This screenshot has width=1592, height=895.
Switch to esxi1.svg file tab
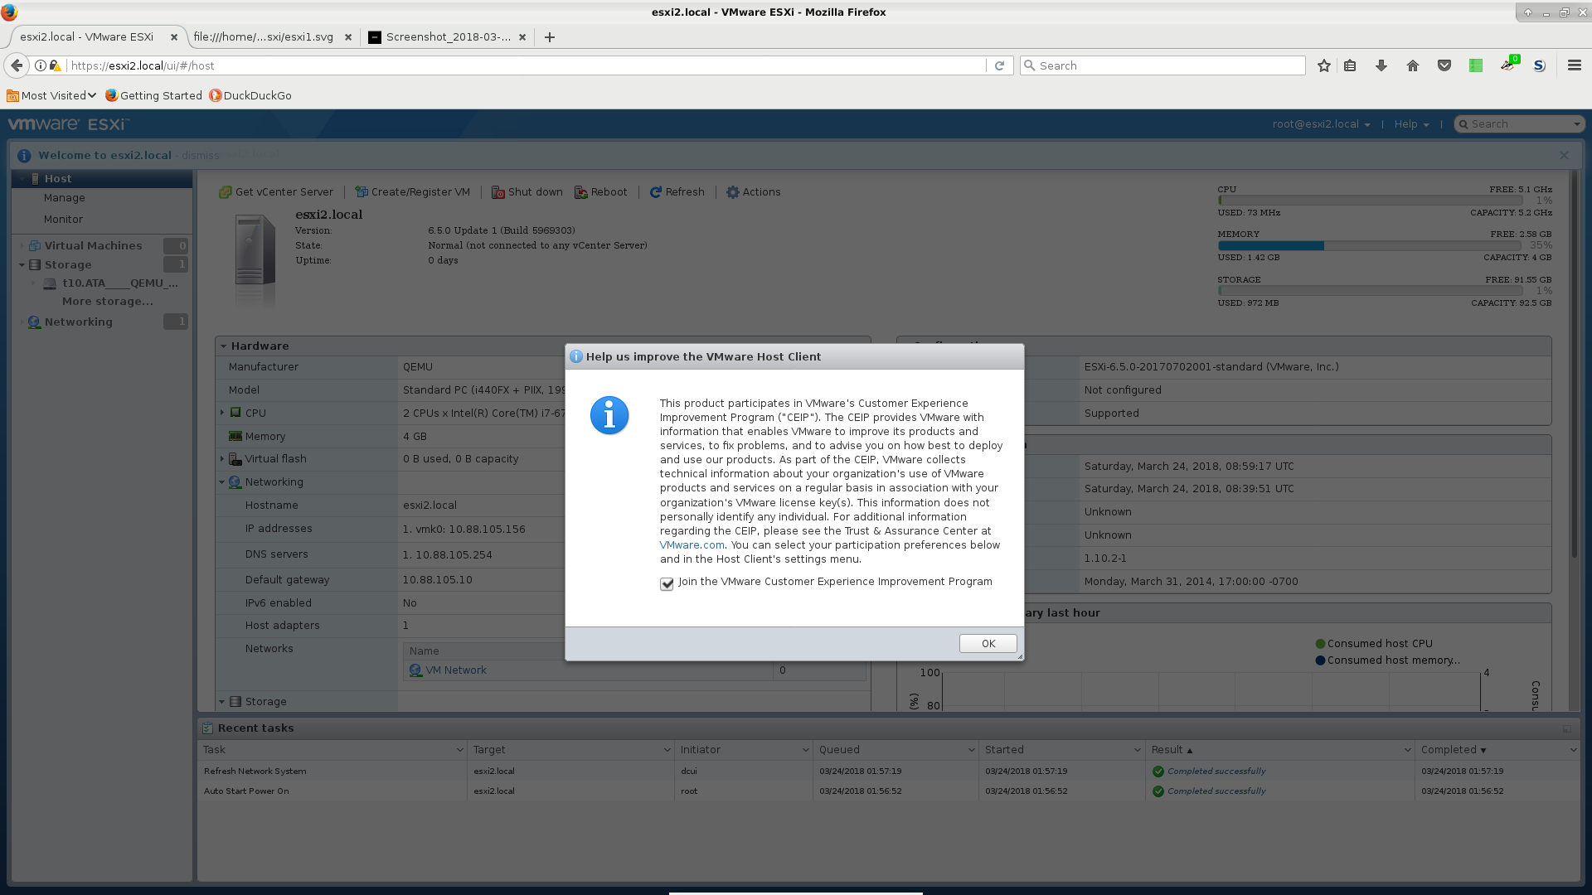[x=264, y=36]
